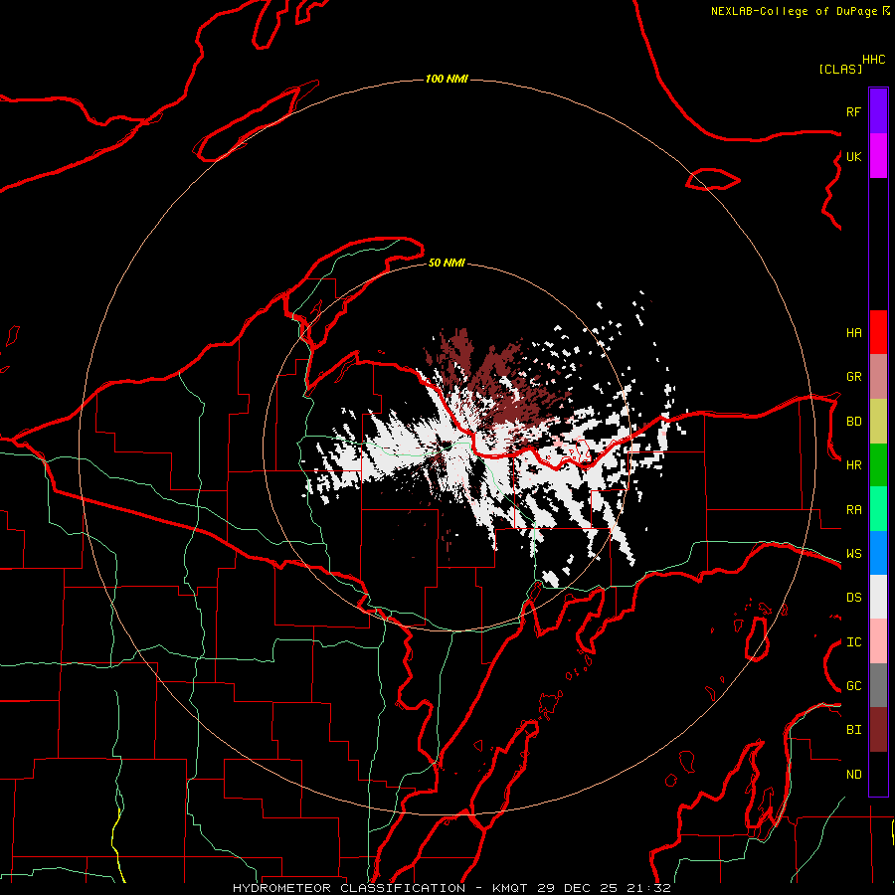Click the 'IC' legend label
Viewport: 895px width, 895px height.
[853, 642]
